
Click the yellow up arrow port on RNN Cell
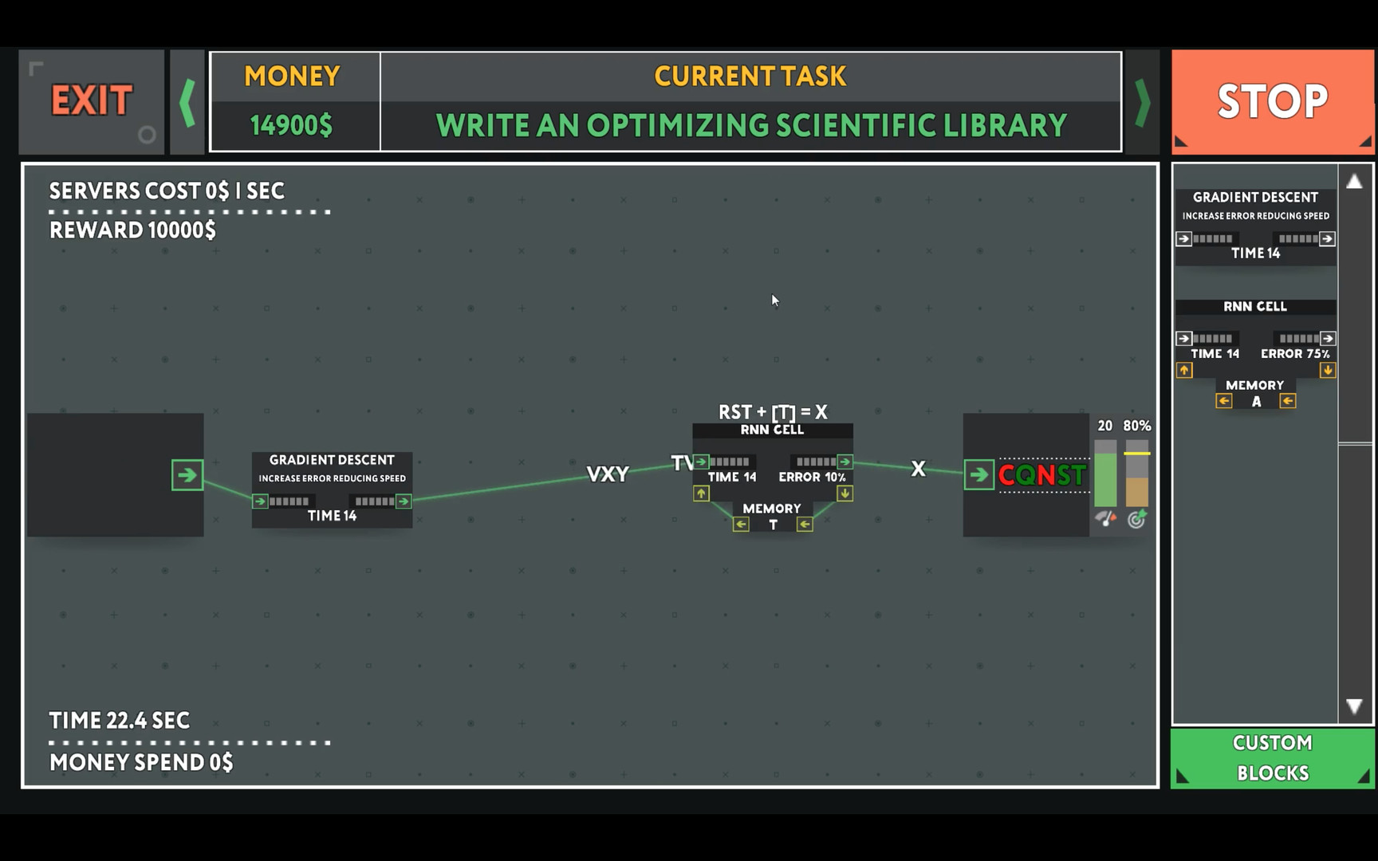701,494
